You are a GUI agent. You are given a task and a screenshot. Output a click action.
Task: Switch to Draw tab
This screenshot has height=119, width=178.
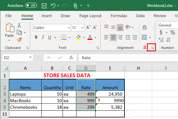65,16
